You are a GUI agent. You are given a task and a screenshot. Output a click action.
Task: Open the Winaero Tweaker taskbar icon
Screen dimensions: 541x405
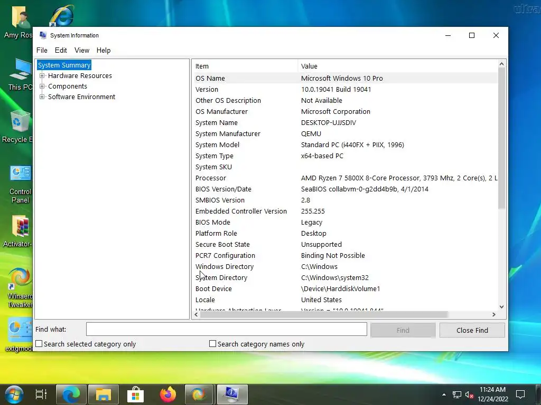[199, 394]
